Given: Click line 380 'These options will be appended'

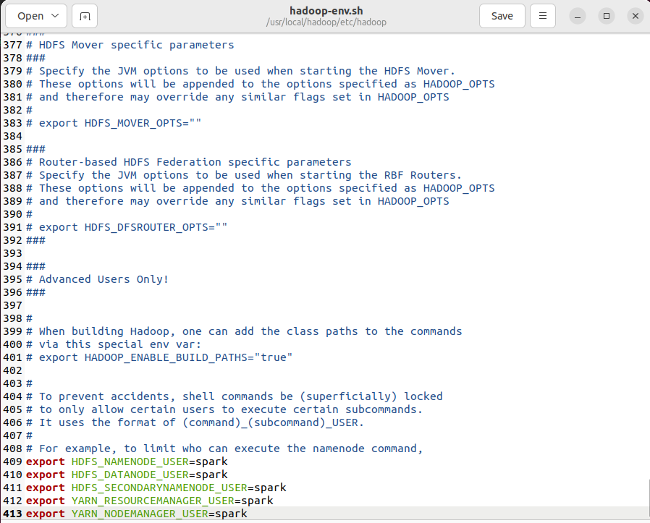Looking at the screenshot, I should (261, 84).
